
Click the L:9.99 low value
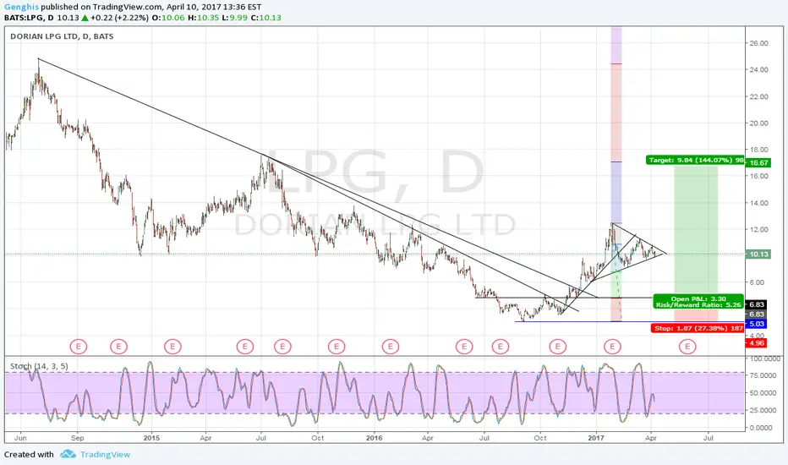pyautogui.click(x=238, y=18)
